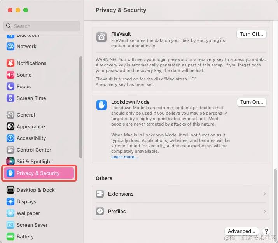Viewport: 278px width, 243px height.
Task: Click the Control Center icon
Action: (10, 150)
